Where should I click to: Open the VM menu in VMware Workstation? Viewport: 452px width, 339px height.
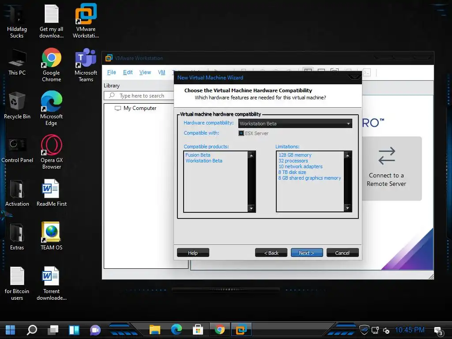click(x=162, y=72)
